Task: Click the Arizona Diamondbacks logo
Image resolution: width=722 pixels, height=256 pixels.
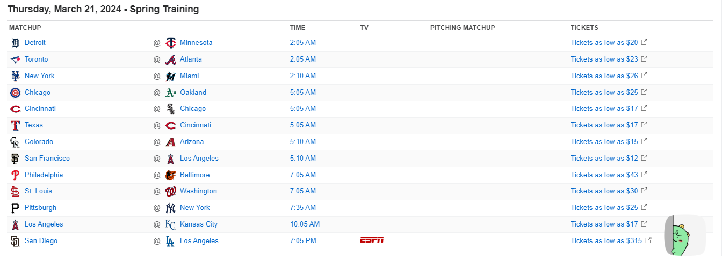Action: [x=170, y=142]
